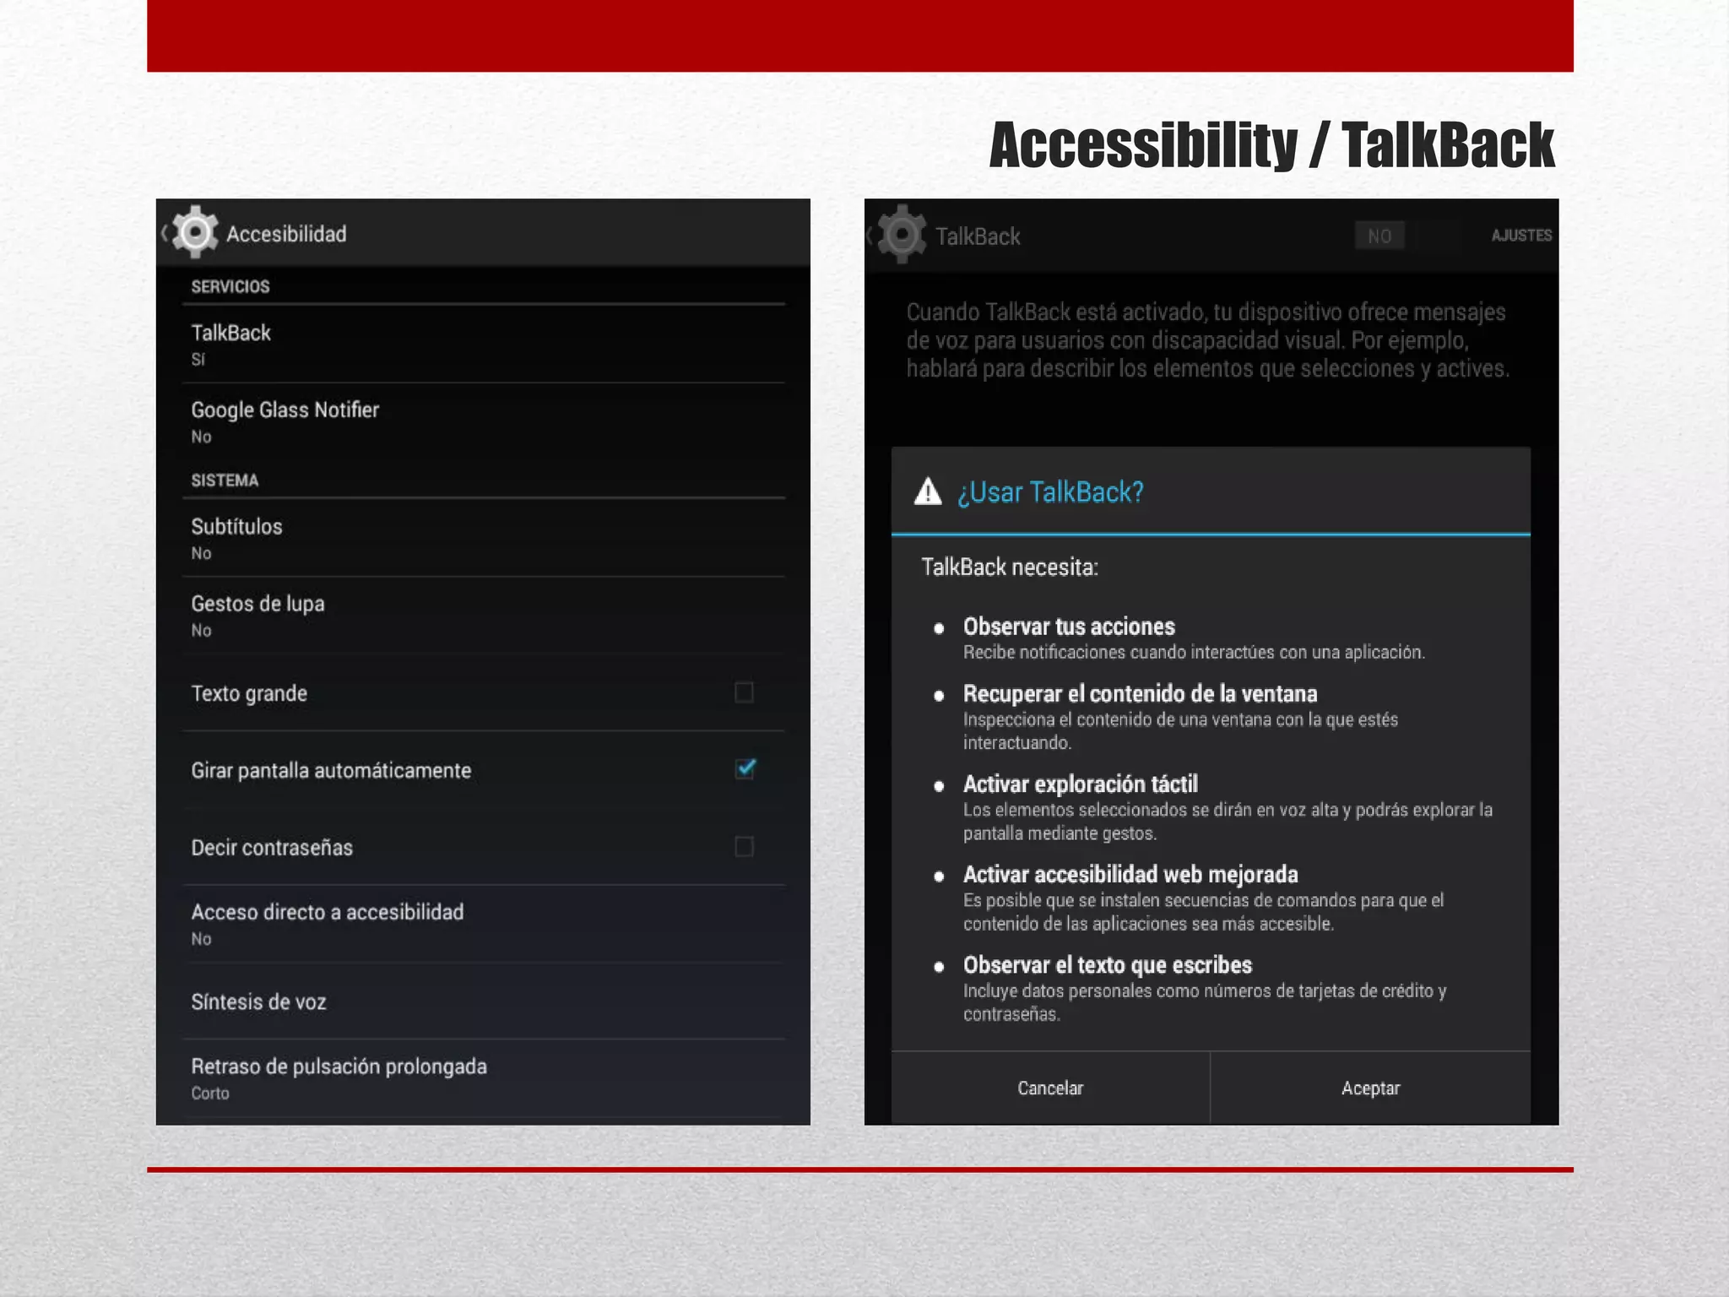Open the Gestos de lupa setting
Screen dimensions: 1729x1297
coord(483,616)
